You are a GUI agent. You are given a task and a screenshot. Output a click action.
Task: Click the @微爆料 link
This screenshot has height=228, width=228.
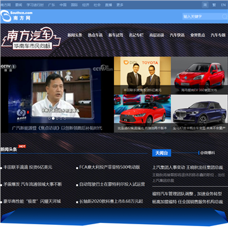pos(208,153)
